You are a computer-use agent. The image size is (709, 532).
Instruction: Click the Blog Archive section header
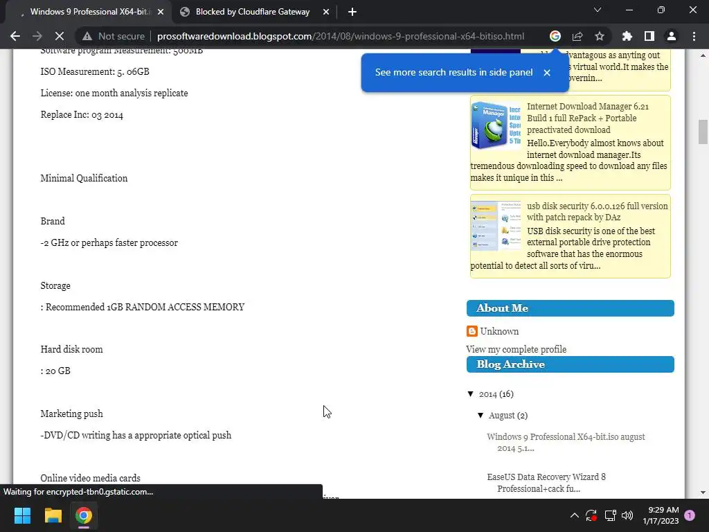pyautogui.click(x=571, y=364)
